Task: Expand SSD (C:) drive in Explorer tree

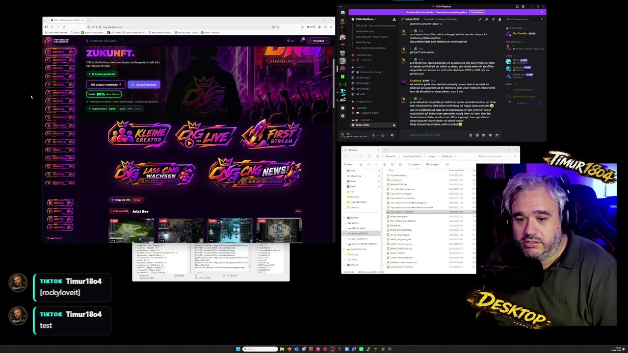Action: [345, 223]
